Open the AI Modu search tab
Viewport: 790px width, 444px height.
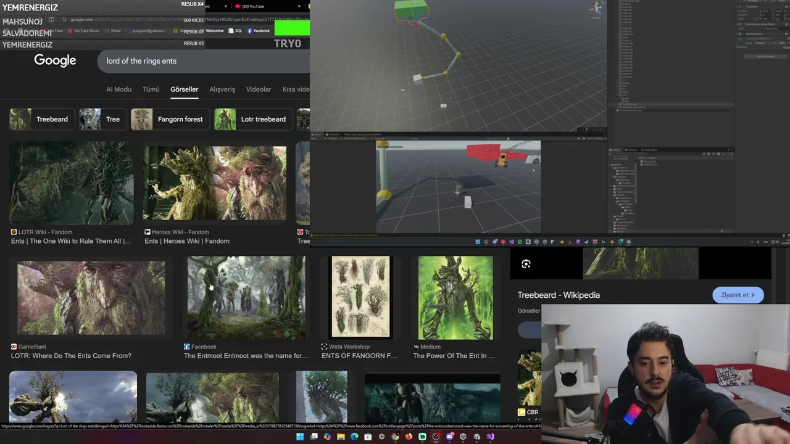tap(118, 89)
